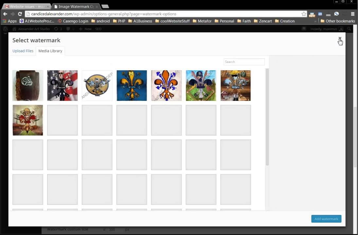Select the cowboy hat fleur-de-lis thumbnail
Image resolution: width=358 pixels, height=235 pixels.
pos(236,86)
